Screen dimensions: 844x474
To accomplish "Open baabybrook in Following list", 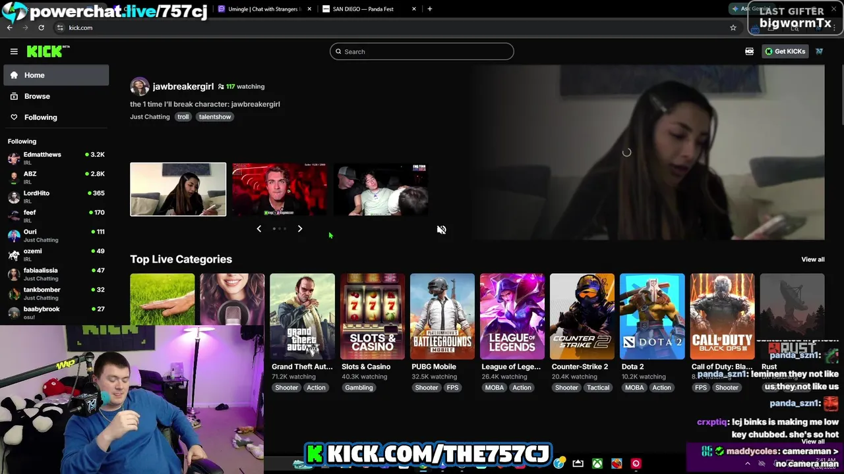I will coord(56,312).
